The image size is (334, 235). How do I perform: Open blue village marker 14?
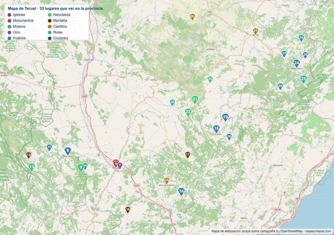(x=181, y=192)
